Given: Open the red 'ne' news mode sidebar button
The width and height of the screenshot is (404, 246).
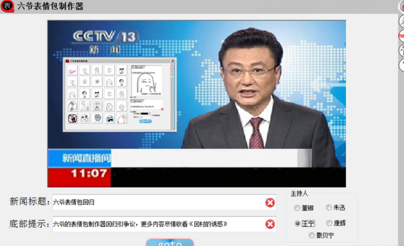Looking at the screenshot, I should click(x=401, y=36).
